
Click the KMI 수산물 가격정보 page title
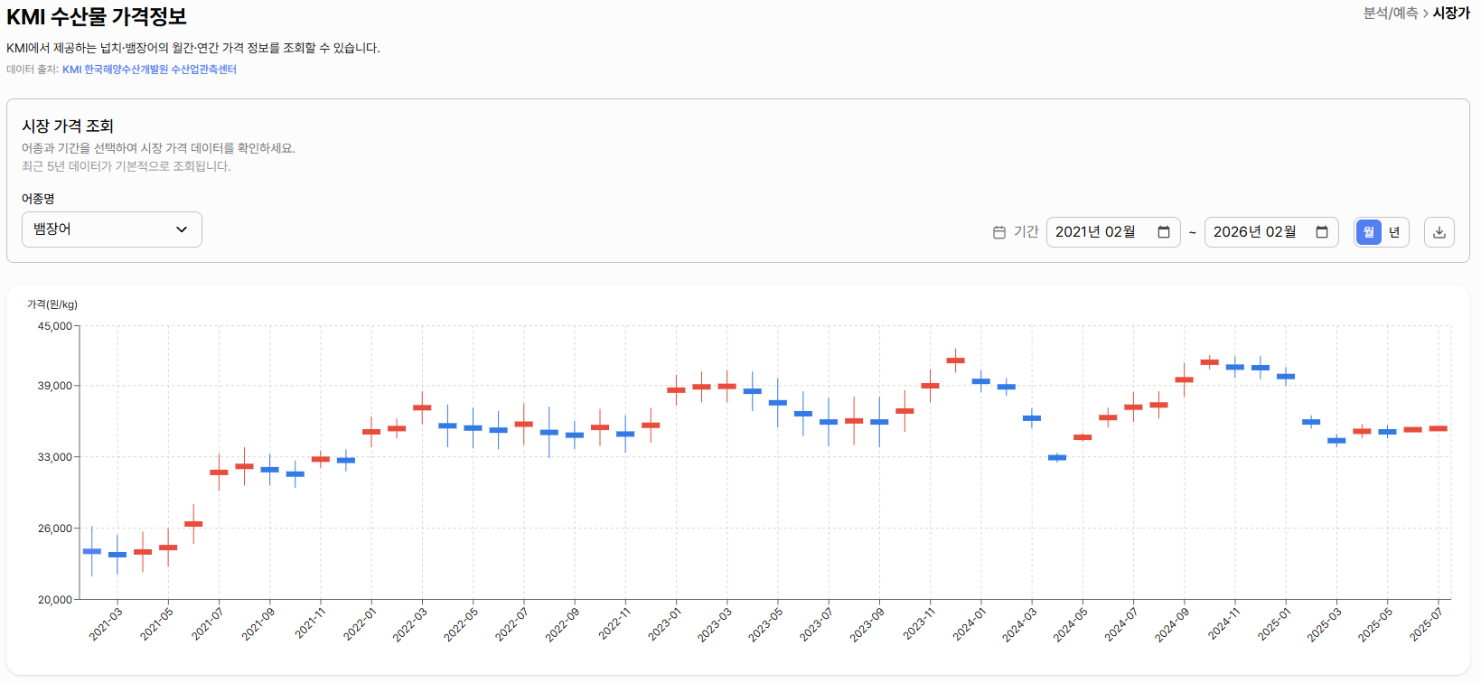(97, 16)
